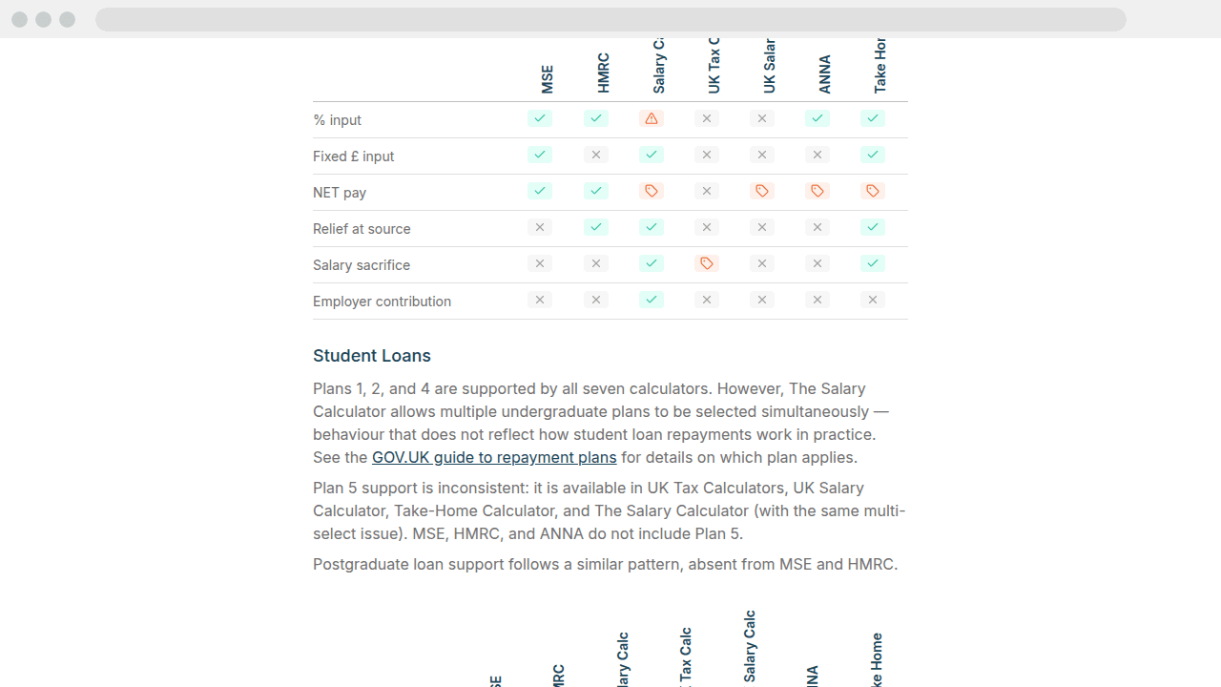Click the checkmark for MSE NET pay
The width and height of the screenshot is (1221, 687).
[540, 191]
